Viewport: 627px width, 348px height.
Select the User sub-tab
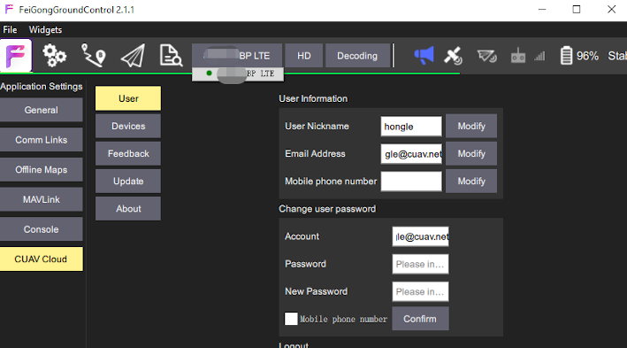pyautogui.click(x=128, y=98)
